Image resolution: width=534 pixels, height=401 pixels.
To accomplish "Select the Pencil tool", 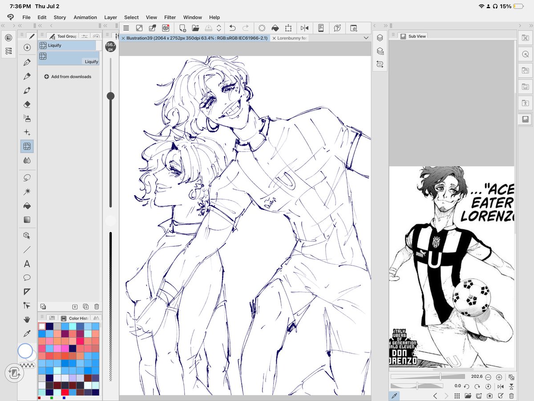I will pyautogui.click(x=27, y=76).
